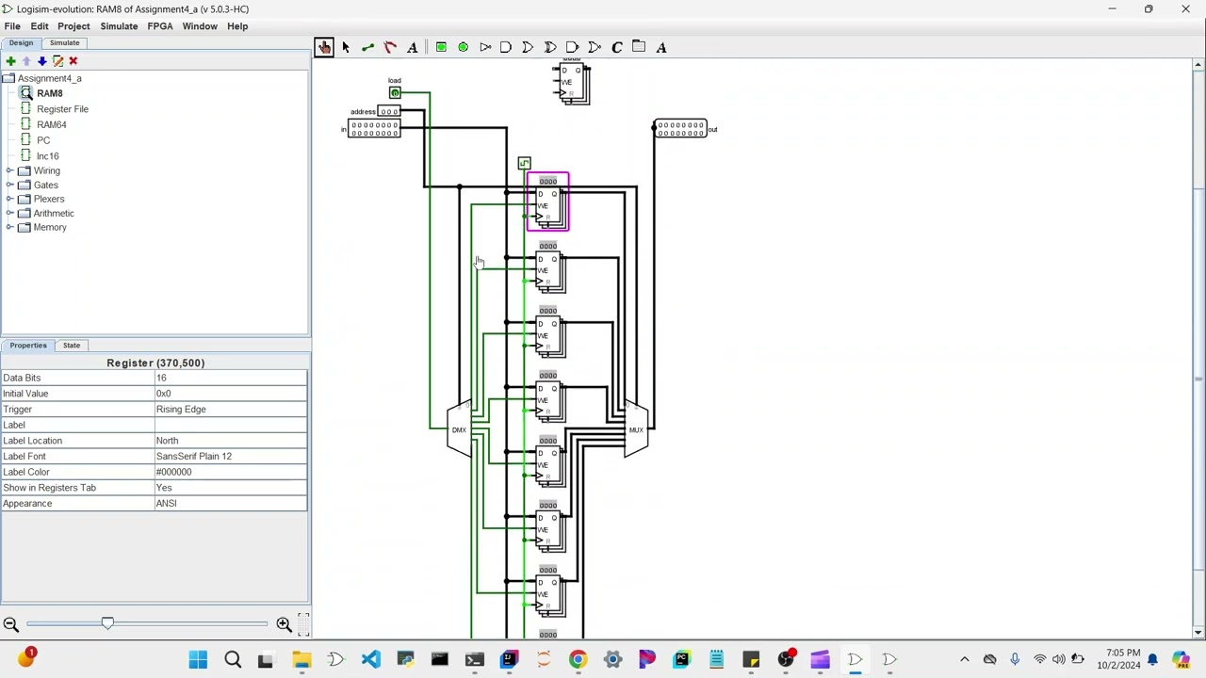Select the Wiring tool

click(x=367, y=47)
